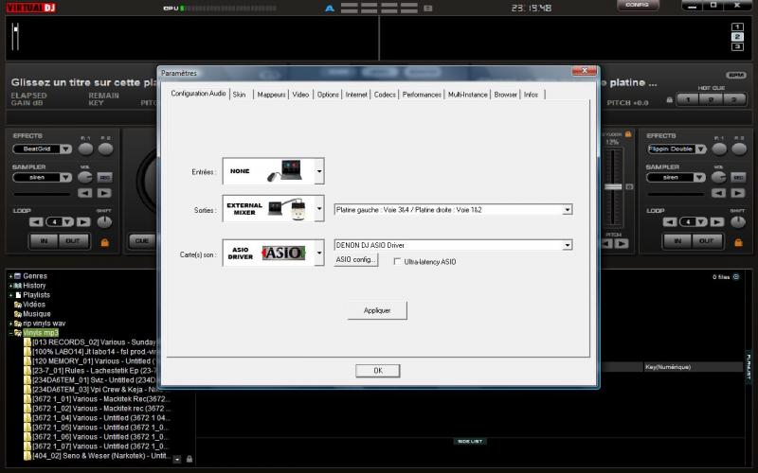Click right deck loop OUT button
The image size is (758, 473).
tap(706, 240)
